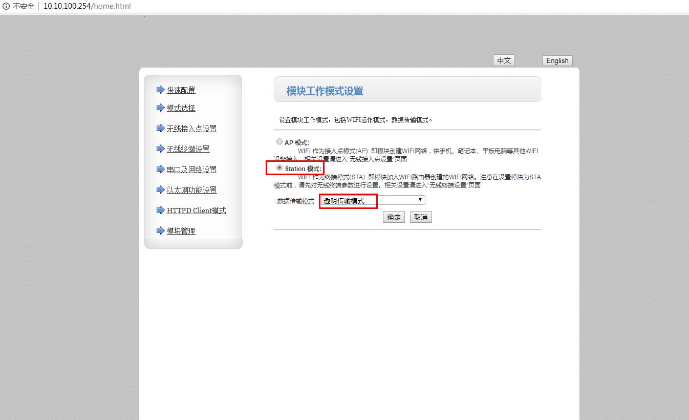Click the arrow icon beside 模块管理
Viewport: 689px width, 420px height.
tap(160, 230)
